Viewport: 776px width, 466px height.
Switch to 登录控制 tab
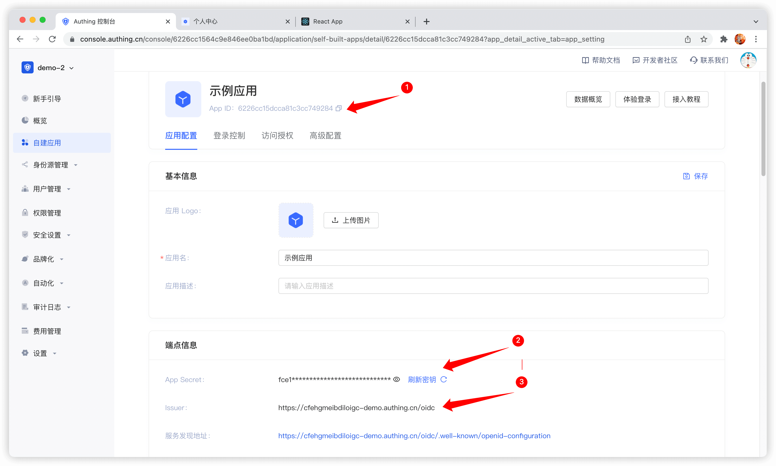coord(229,136)
